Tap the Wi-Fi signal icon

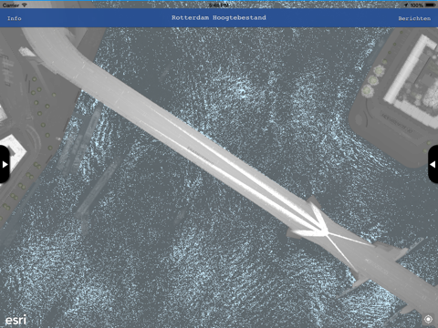coord(25,5)
